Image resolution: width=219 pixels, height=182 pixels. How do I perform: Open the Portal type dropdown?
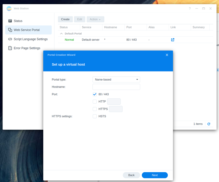(116, 79)
